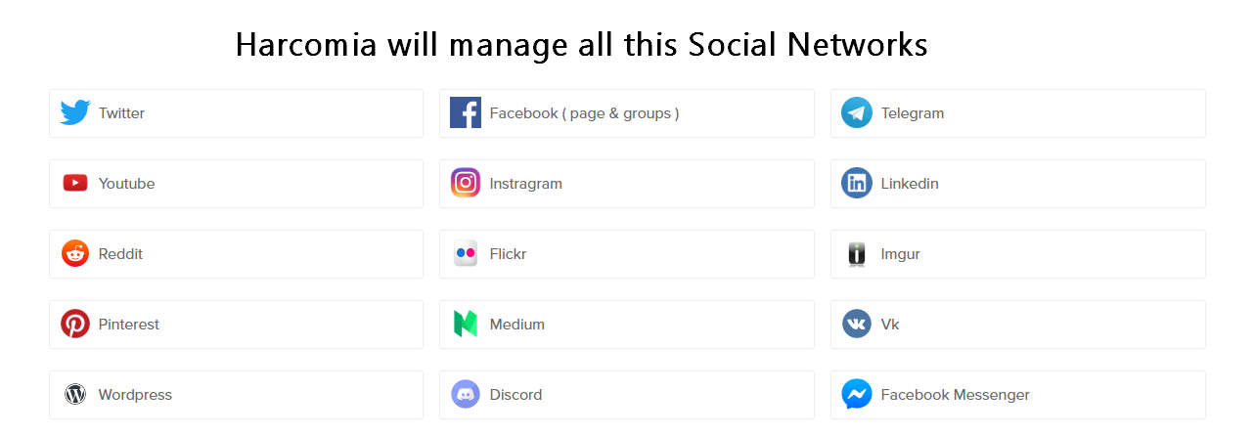Click the Harcomia Social Networks heading
1254x435 pixels.
pos(581,45)
